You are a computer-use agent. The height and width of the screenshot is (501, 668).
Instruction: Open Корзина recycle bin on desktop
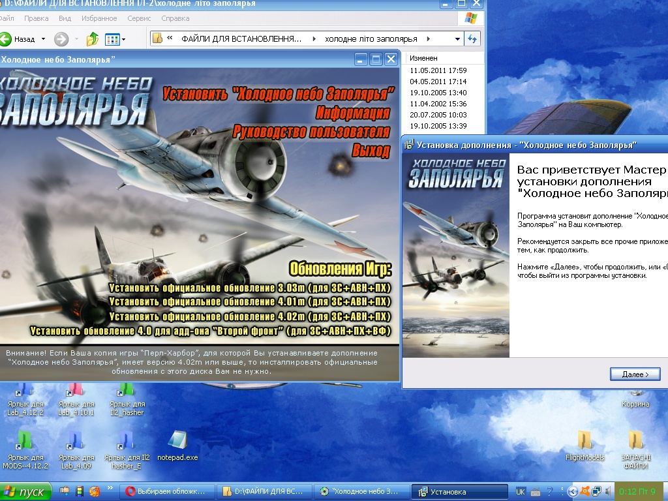click(x=635, y=399)
